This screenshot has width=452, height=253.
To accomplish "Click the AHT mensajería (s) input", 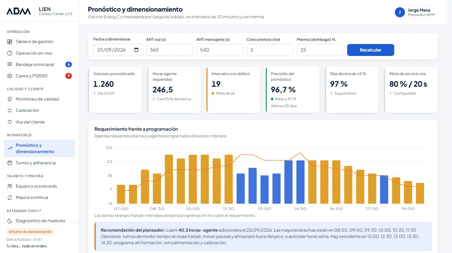I will click(220, 50).
